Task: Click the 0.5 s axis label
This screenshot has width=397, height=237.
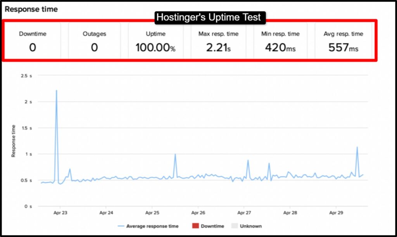Action: click(x=26, y=181)
